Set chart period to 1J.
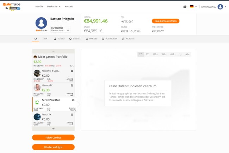Image resolution: width=229 pixels, height=153 pixels. tap(180, 54)
